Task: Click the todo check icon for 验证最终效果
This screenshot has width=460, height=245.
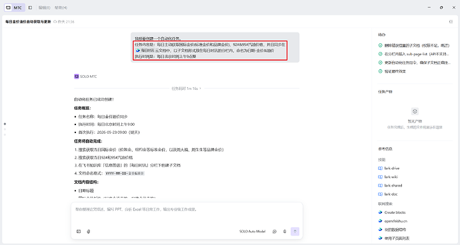Action: [381, 71]
